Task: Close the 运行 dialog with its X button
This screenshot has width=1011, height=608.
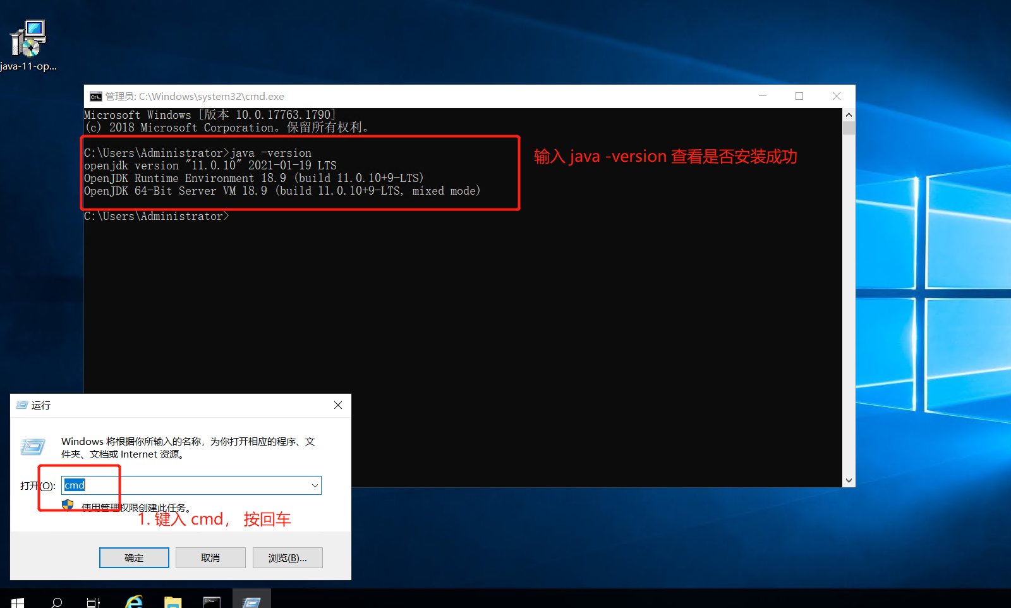Action: (x=338, y=405)
